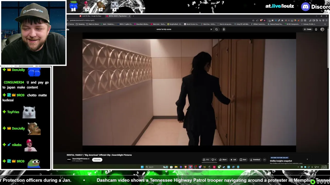
Task: Open the browser hamburger menu
Action: [x=326, y=20]
